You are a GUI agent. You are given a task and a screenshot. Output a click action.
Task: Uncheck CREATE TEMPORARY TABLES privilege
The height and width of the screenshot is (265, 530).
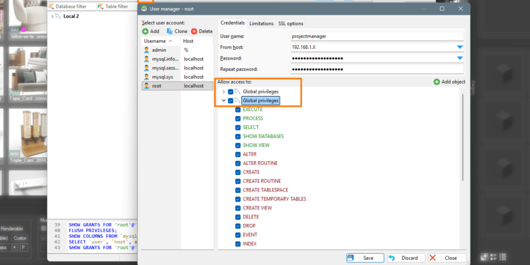pyautogui.click(x=238, y=199)
